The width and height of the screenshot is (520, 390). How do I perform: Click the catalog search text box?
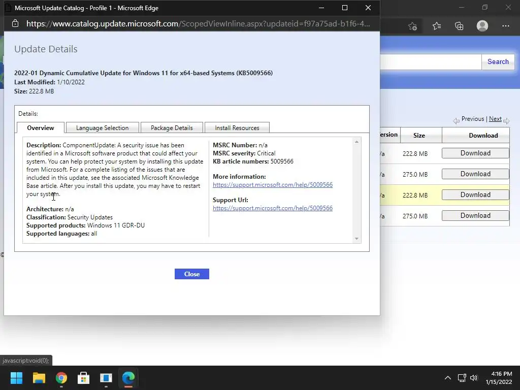pos(431,62)
